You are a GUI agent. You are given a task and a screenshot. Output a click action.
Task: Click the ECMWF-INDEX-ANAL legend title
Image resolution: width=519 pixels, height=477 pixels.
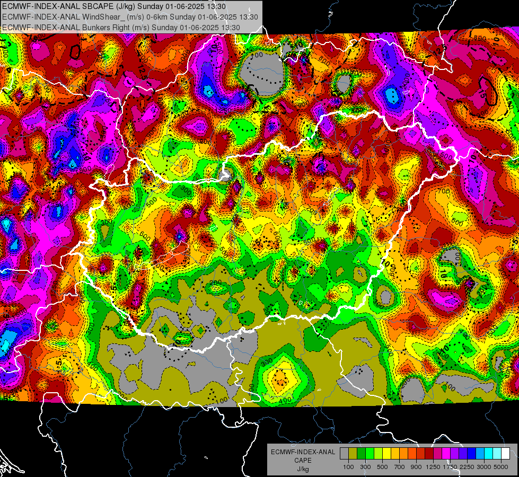point(303,452)
